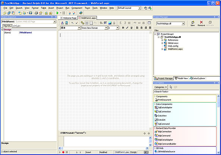Open the Project menu
This screenshot has width=221, height=155.
click(x=60, y=8)
